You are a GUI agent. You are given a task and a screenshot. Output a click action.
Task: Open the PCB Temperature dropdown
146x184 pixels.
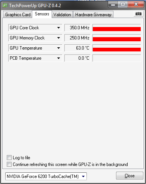[58, 58]
